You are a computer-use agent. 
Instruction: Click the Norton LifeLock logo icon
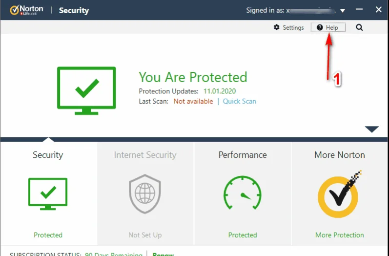[x=15, y=10]
